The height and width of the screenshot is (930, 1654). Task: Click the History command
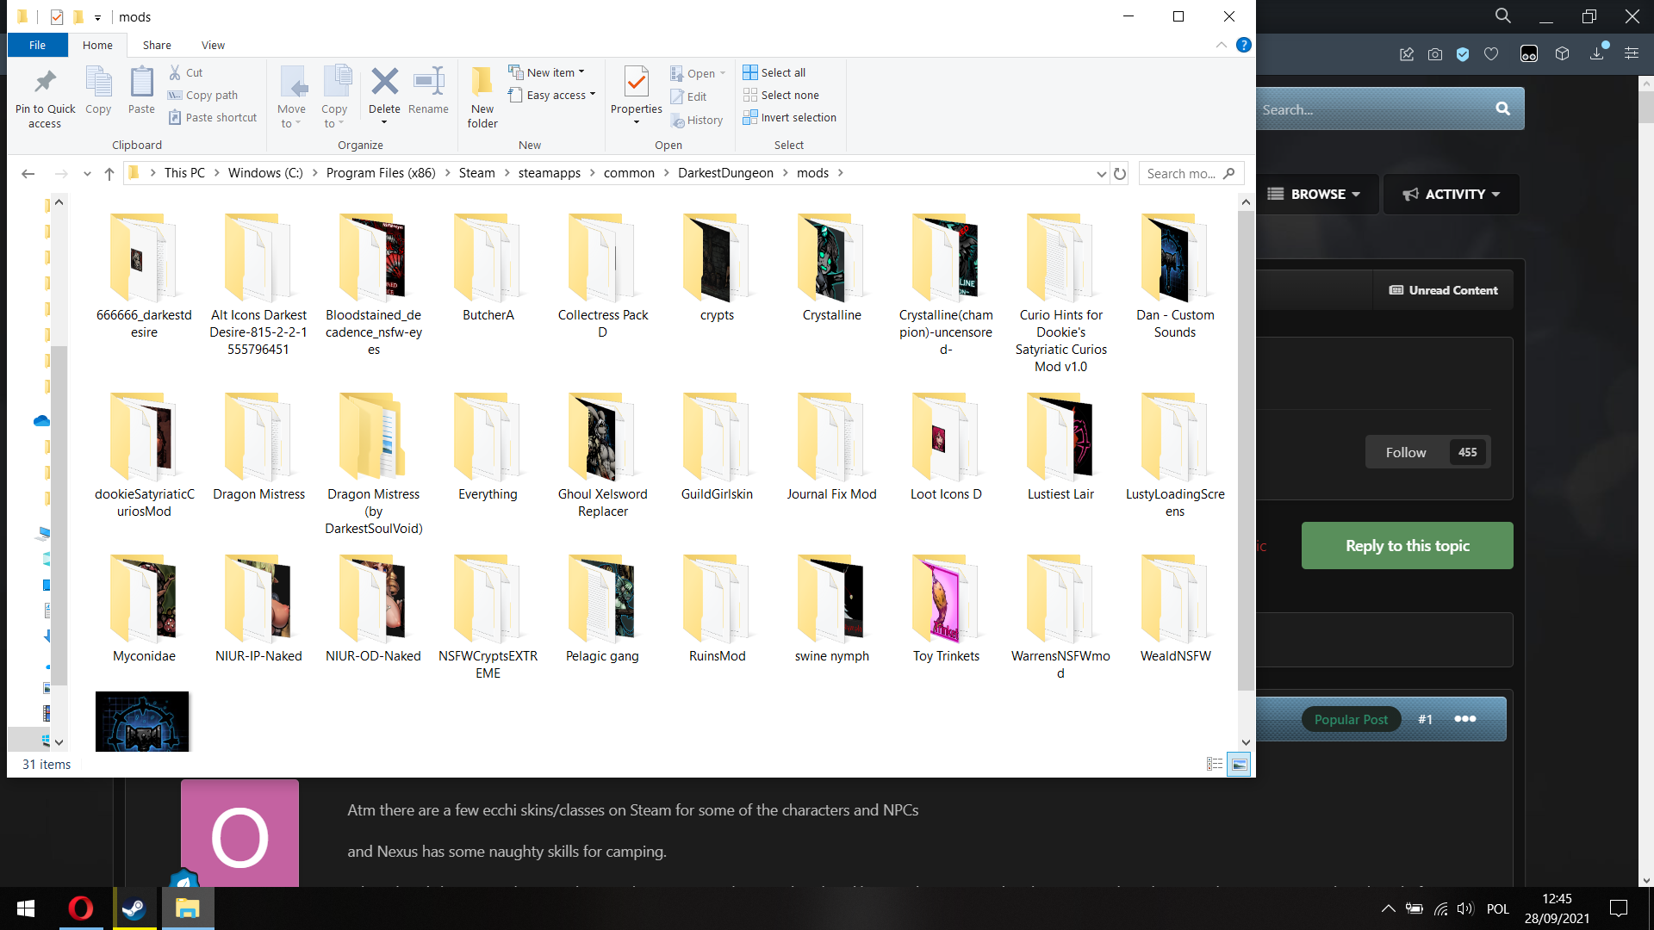coord(697,121)
